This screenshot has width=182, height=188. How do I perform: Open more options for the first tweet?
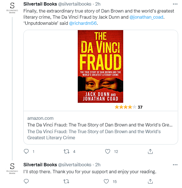click(x=175, y=4)
